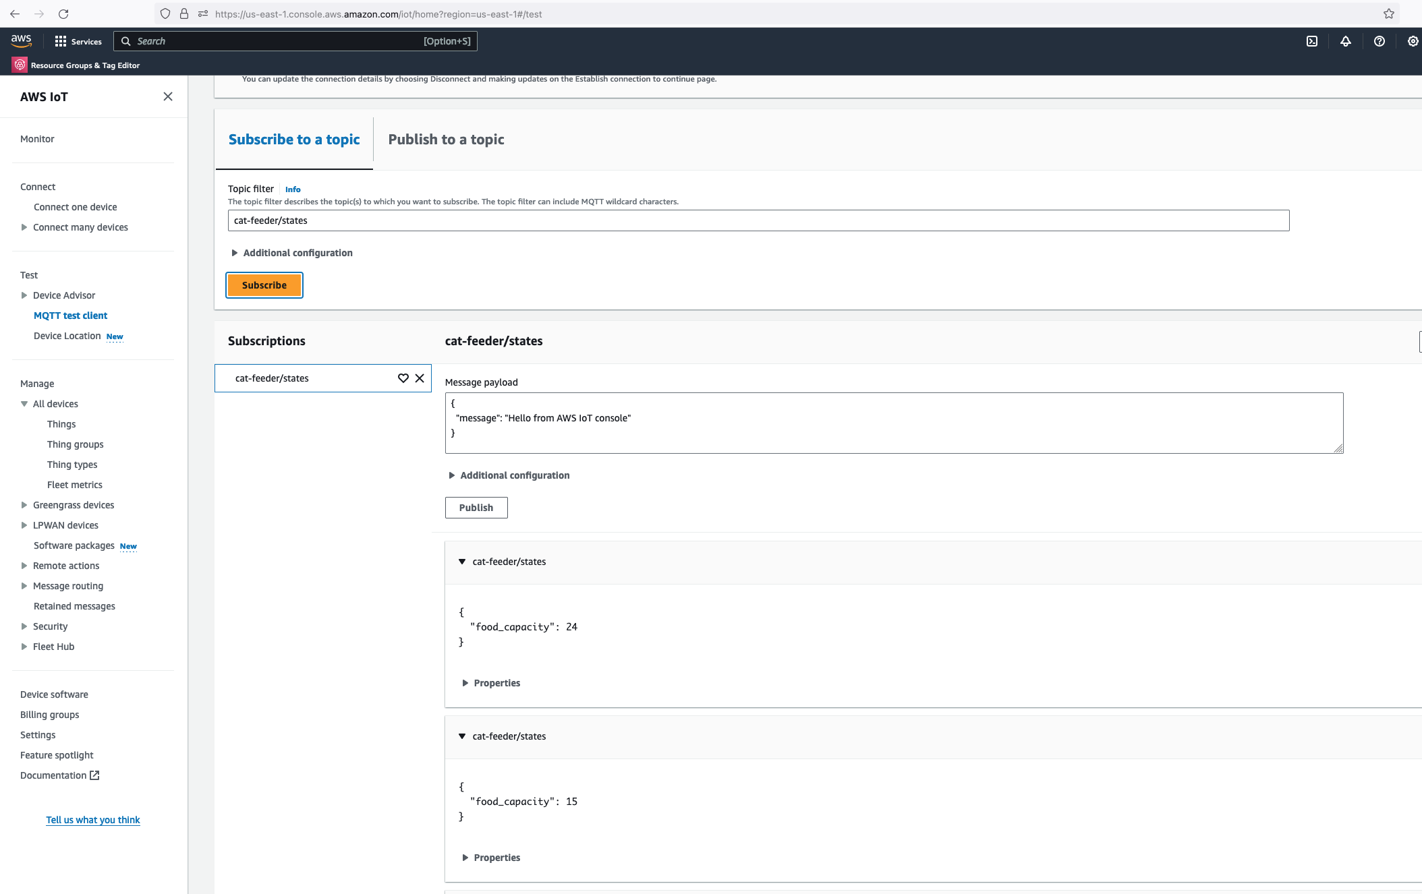1422x894 pixels.
Task: Expand Fleet Hub in sidebar
Action: pyautogui.click(x=24, y=647)
